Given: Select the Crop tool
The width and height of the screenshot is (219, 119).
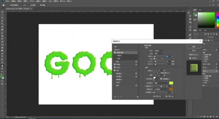Looking at the screenshot, I should [2, 24].
